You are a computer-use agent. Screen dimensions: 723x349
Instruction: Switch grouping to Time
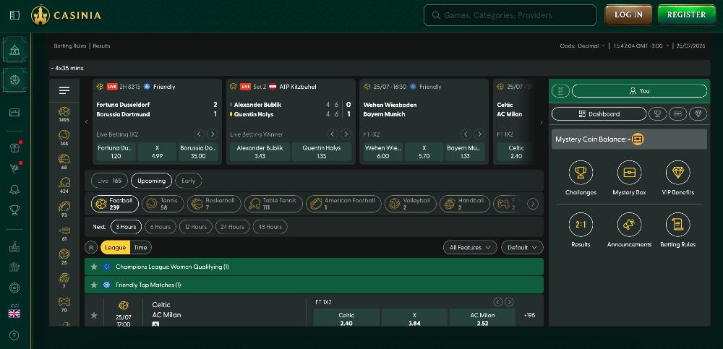(x=141, y=248)
